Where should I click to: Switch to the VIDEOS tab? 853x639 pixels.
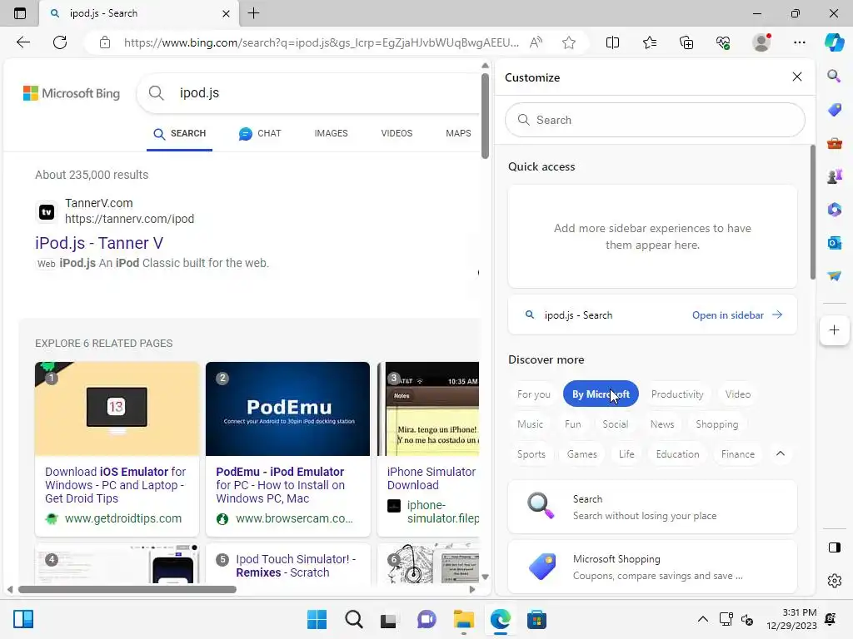(x=397, y=133)
